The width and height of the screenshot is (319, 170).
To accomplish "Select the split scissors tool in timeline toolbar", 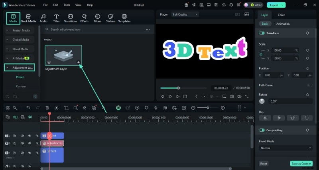I will click(56, 108).
